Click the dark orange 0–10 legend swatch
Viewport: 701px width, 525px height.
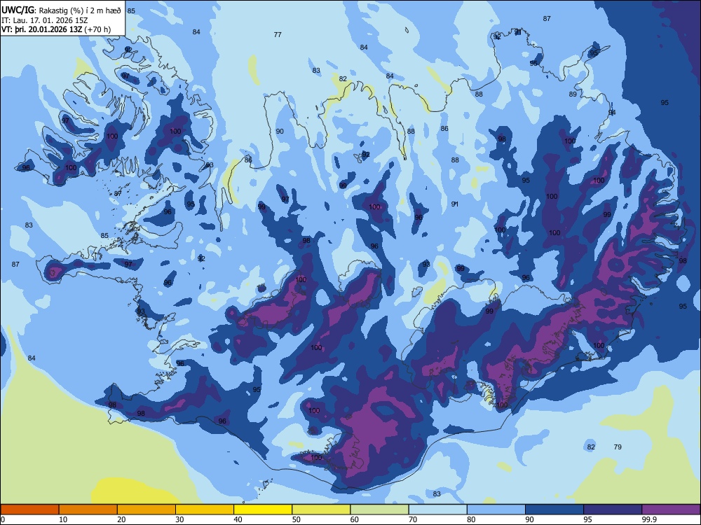(29, 510)
